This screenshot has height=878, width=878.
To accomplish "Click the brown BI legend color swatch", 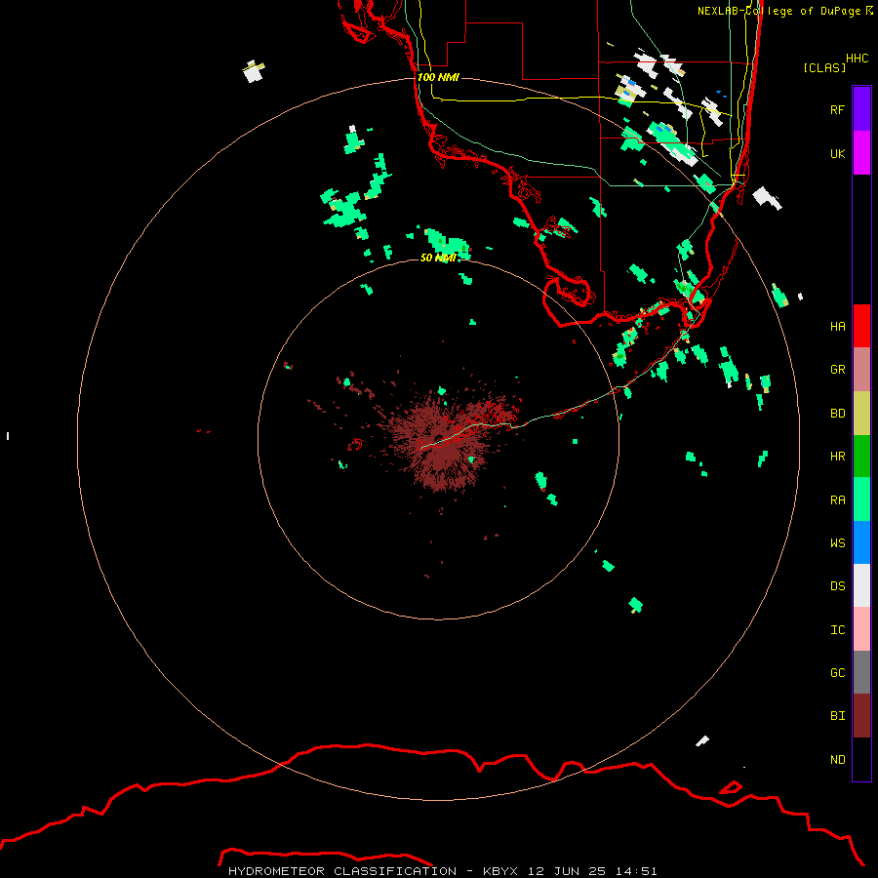I will click(x=861, y=716).
